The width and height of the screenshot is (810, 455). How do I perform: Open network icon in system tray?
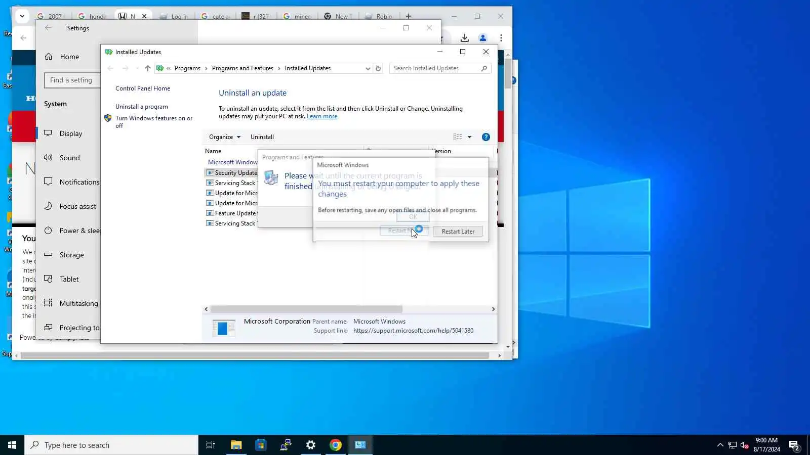(733, 445)
